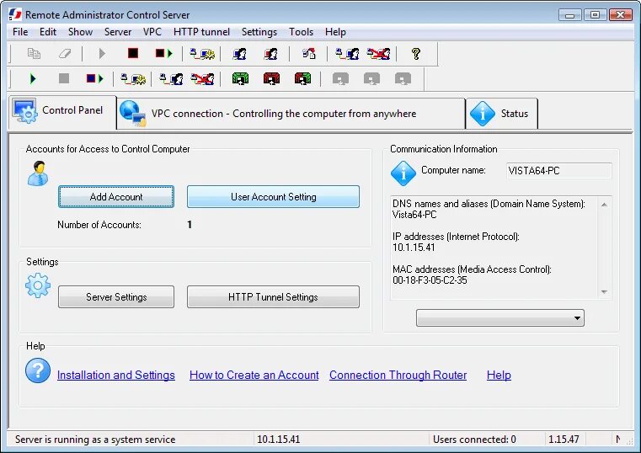Click the copy icon in the top toolbar
This screenshot has height=453, width=641.
[34, 54]
